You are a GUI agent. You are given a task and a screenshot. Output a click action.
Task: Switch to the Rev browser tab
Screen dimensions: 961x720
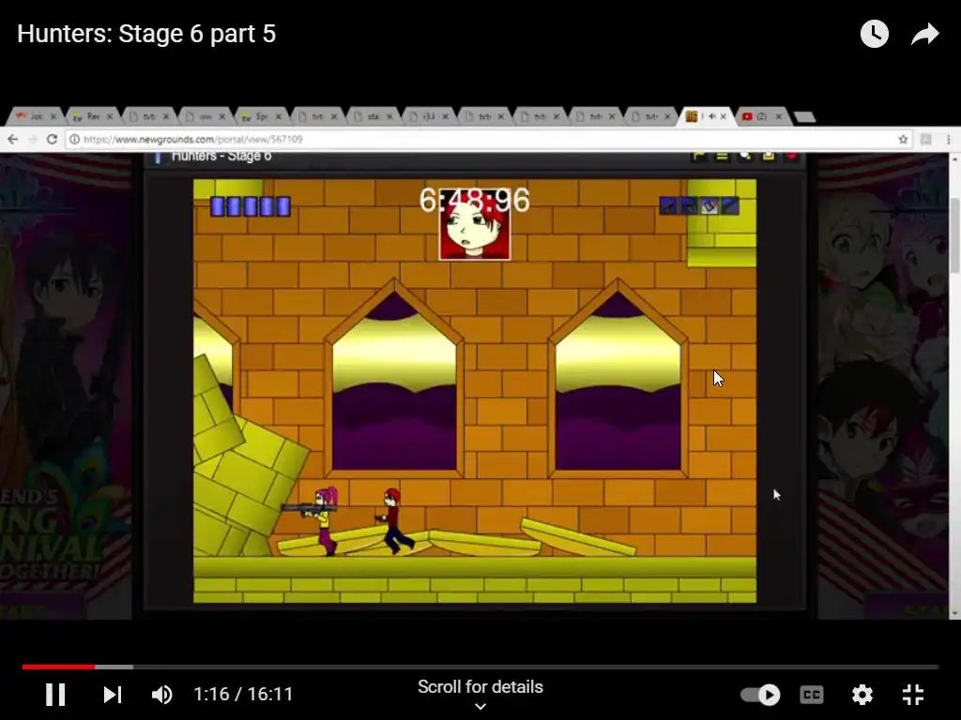[90, 115]
